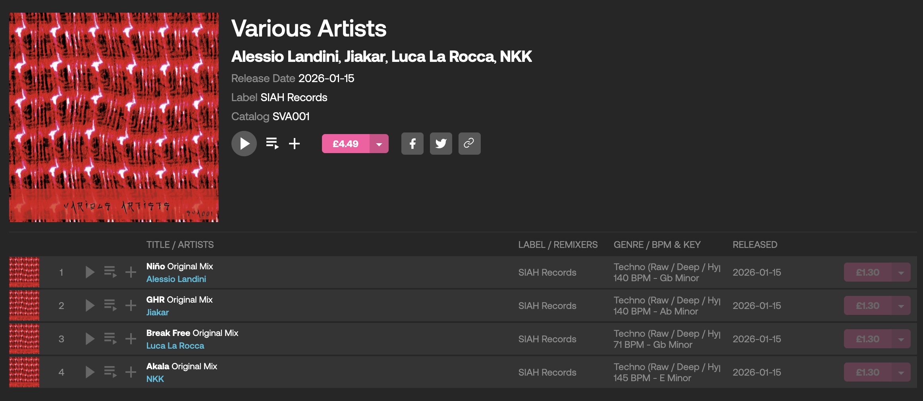Play track 1 Niño Original Mix
Image resolution: width=923 pixels, height=401 pixels.
pyautogui.click(x=90, y=272)
